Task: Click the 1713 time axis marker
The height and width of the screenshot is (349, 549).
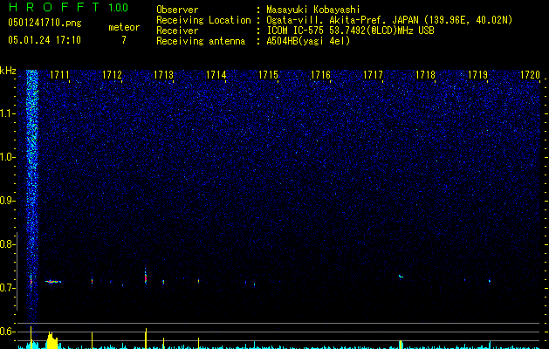Action: (164, 74)
